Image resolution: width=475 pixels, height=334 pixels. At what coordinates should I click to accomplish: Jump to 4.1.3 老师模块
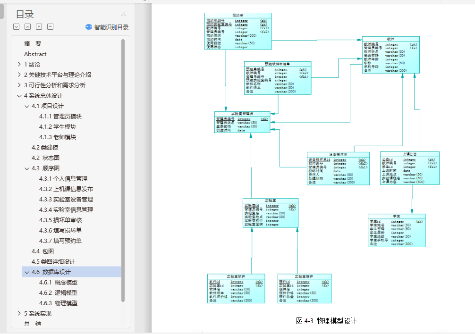pyautogui.click(x=58, y=137)
